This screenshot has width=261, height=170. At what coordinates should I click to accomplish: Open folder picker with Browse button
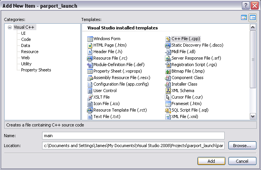coord(242,146)
